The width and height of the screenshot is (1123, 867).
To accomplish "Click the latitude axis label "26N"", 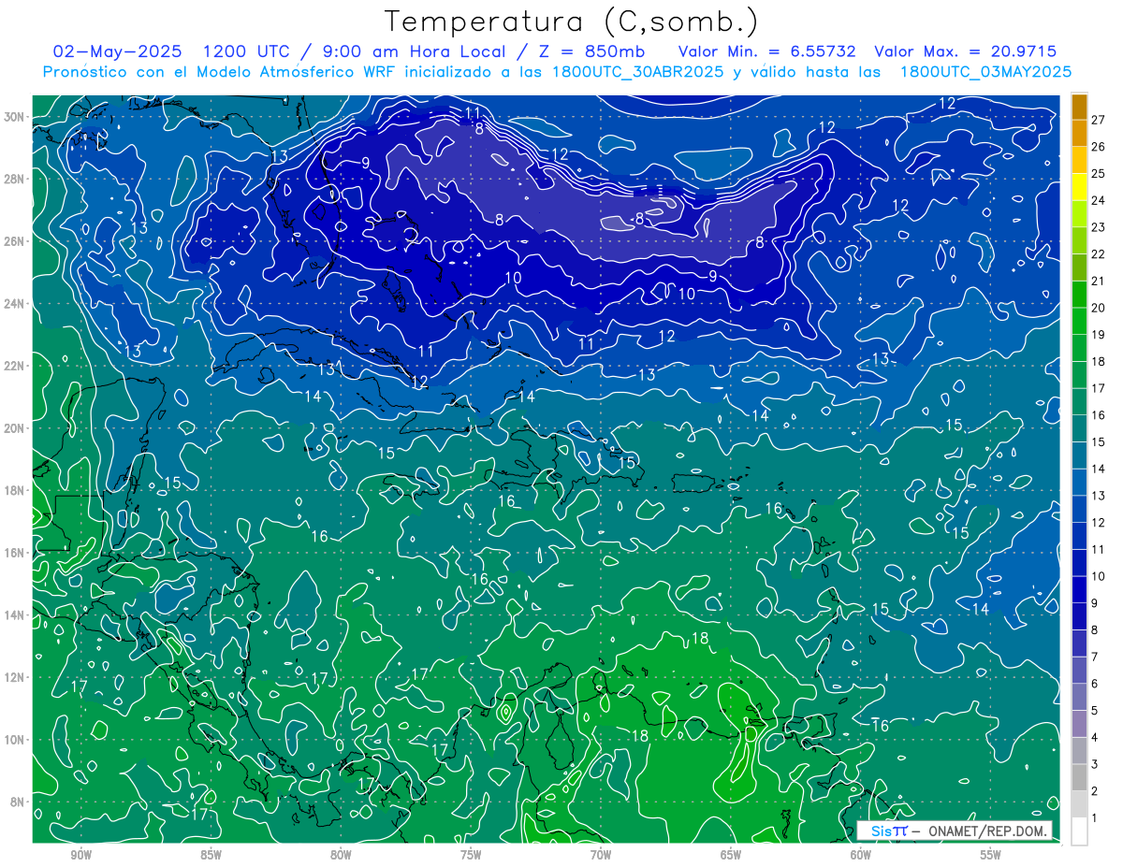I will [16, 241].
